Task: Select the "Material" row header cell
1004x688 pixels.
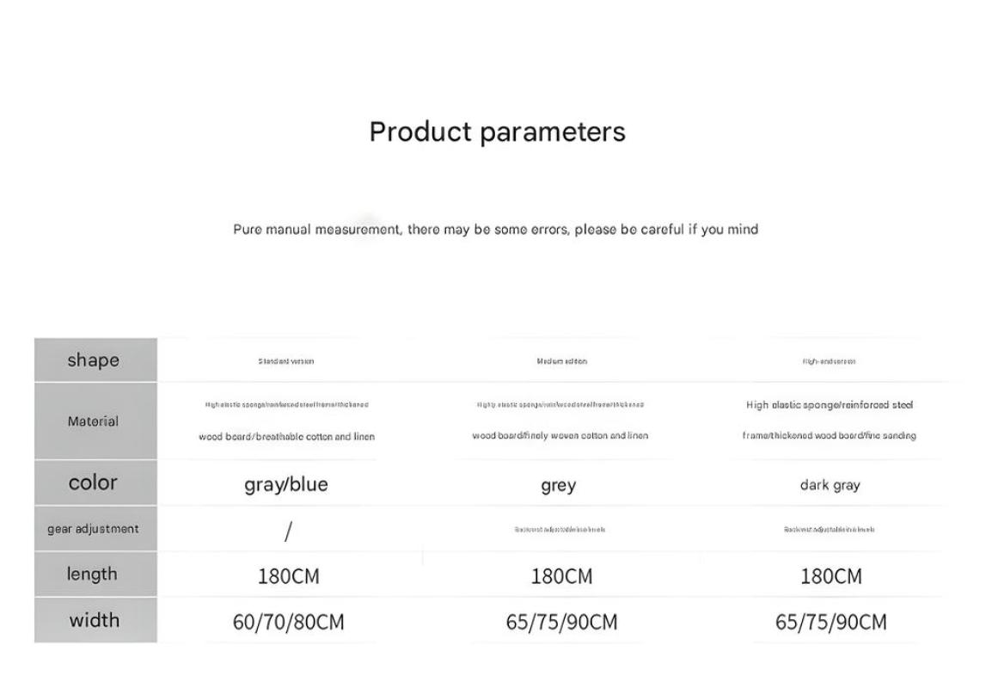Action: pyautogui.click(x=93, y=421)
